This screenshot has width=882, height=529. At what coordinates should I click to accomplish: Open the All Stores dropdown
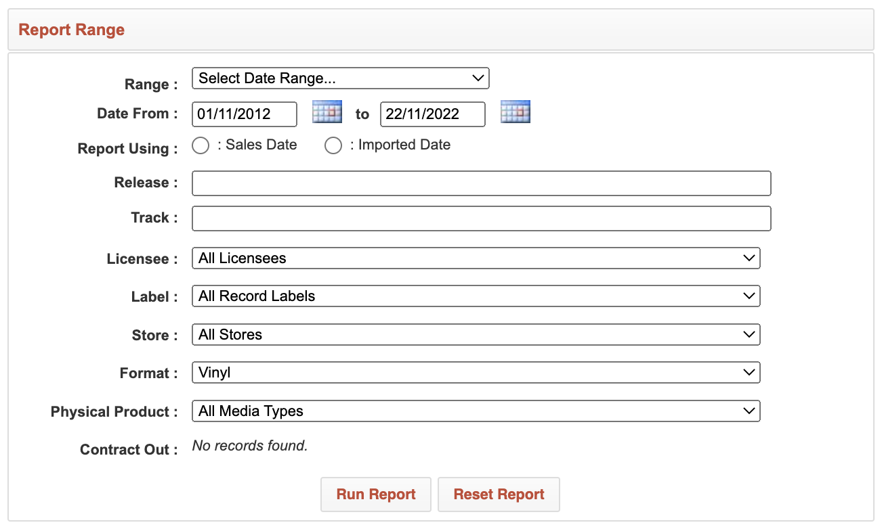tap(476, 335)
